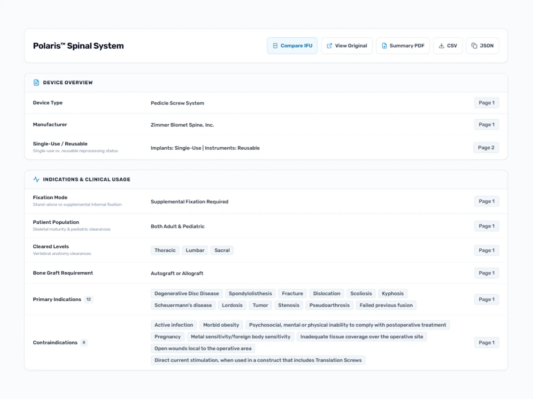Image resolution: width=533 pixels, height=399 pixels.
Task: Open Page 1 reference for Device Type
Action: coord(487,103)
